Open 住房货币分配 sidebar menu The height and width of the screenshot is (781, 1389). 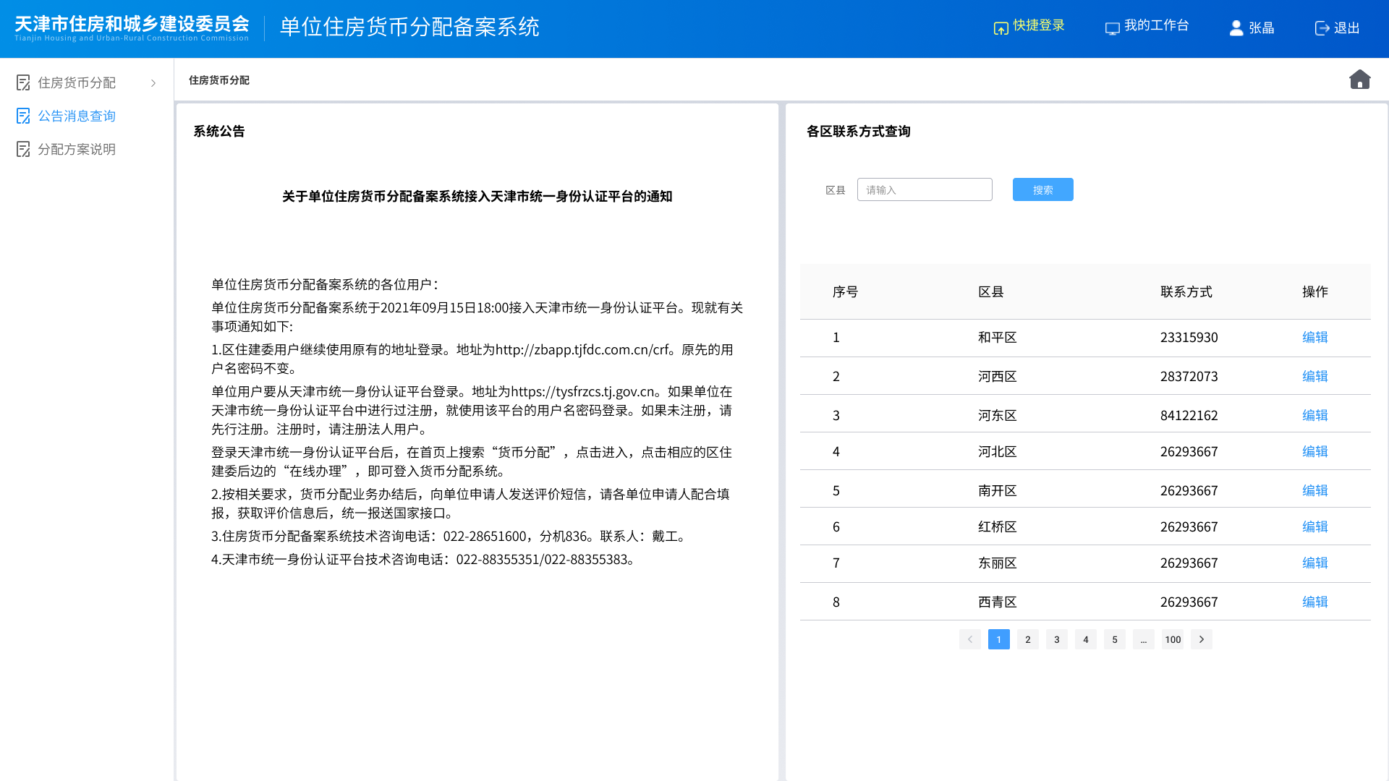click(x=77, y=82)
